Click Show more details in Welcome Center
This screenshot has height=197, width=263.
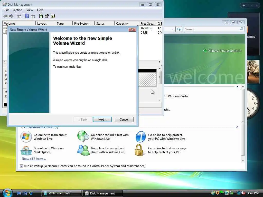(222, 51)
